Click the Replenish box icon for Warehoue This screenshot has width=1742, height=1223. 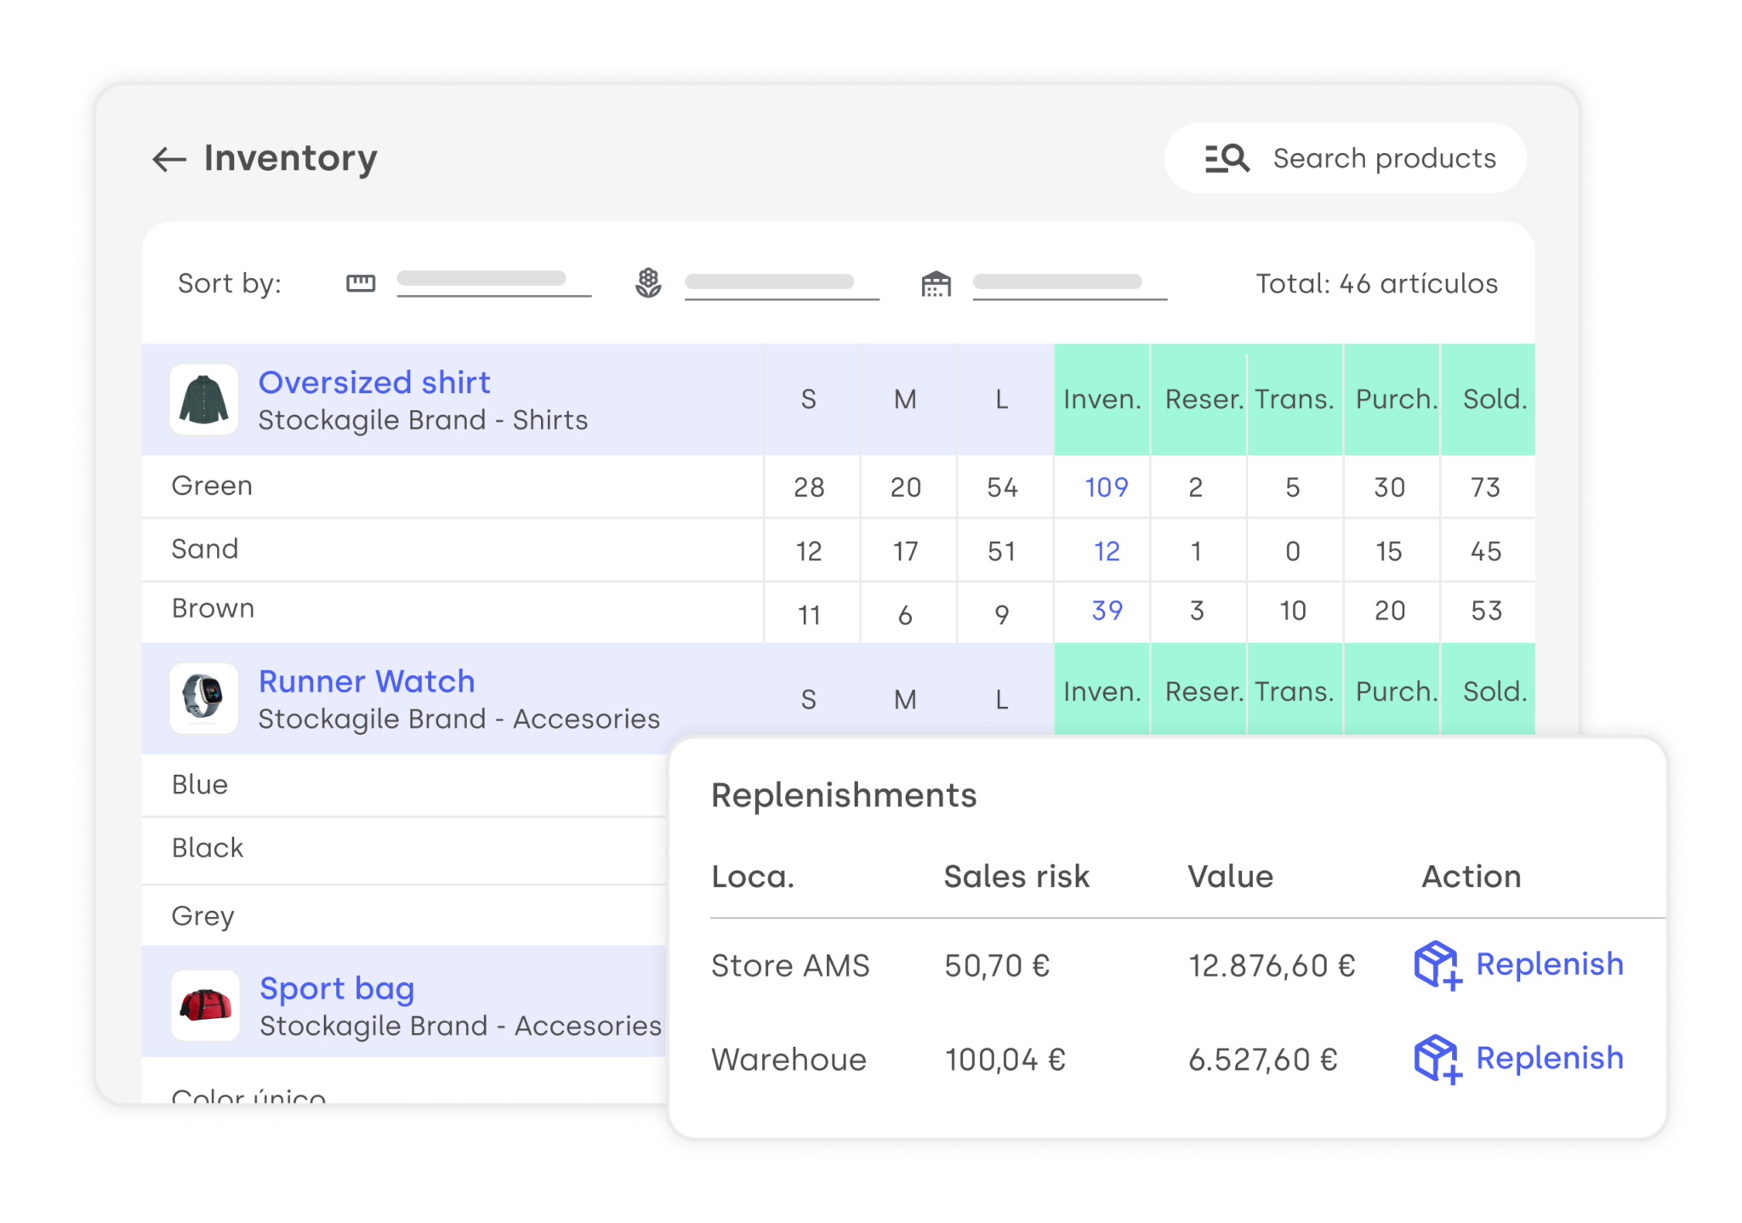(x=1437, y=1059)
